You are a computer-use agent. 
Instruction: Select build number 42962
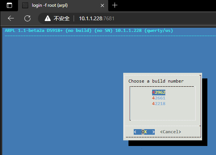coord(159,92)
